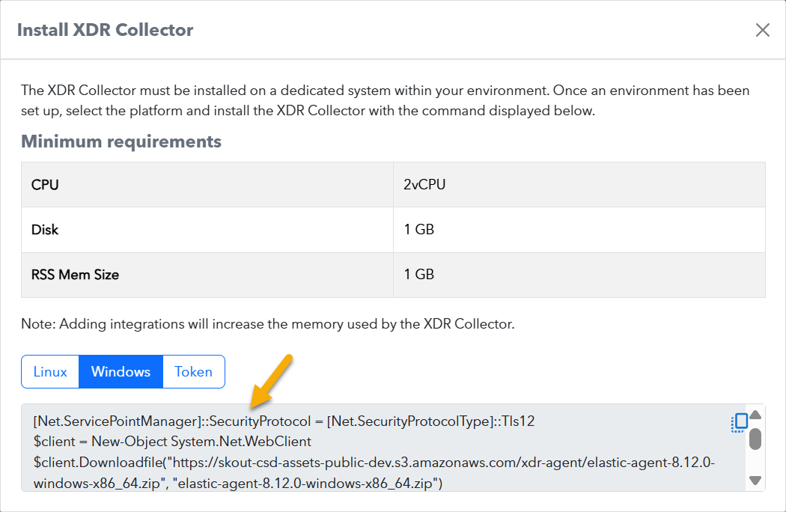Click the Disk label cell in the table
Viewport: 786px width, 512px height.
[45, 230]
